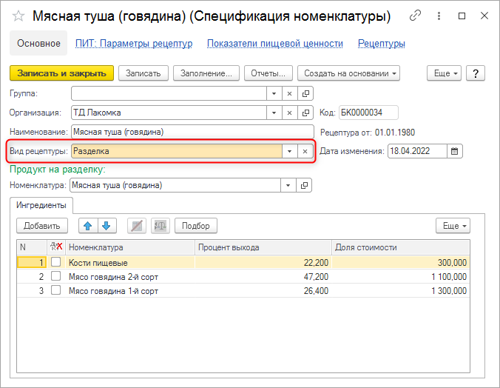Switch to ПИТ: Параметры рецептур tab
This screenshot has width=500, height=388.
[134, 44]
